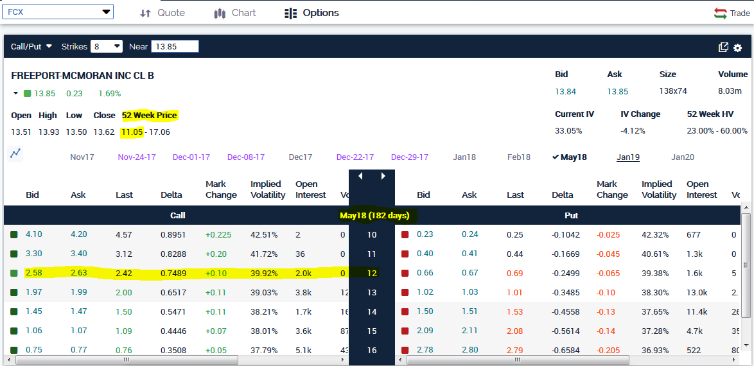Click red square on strike 13 put

coord(405,293)
